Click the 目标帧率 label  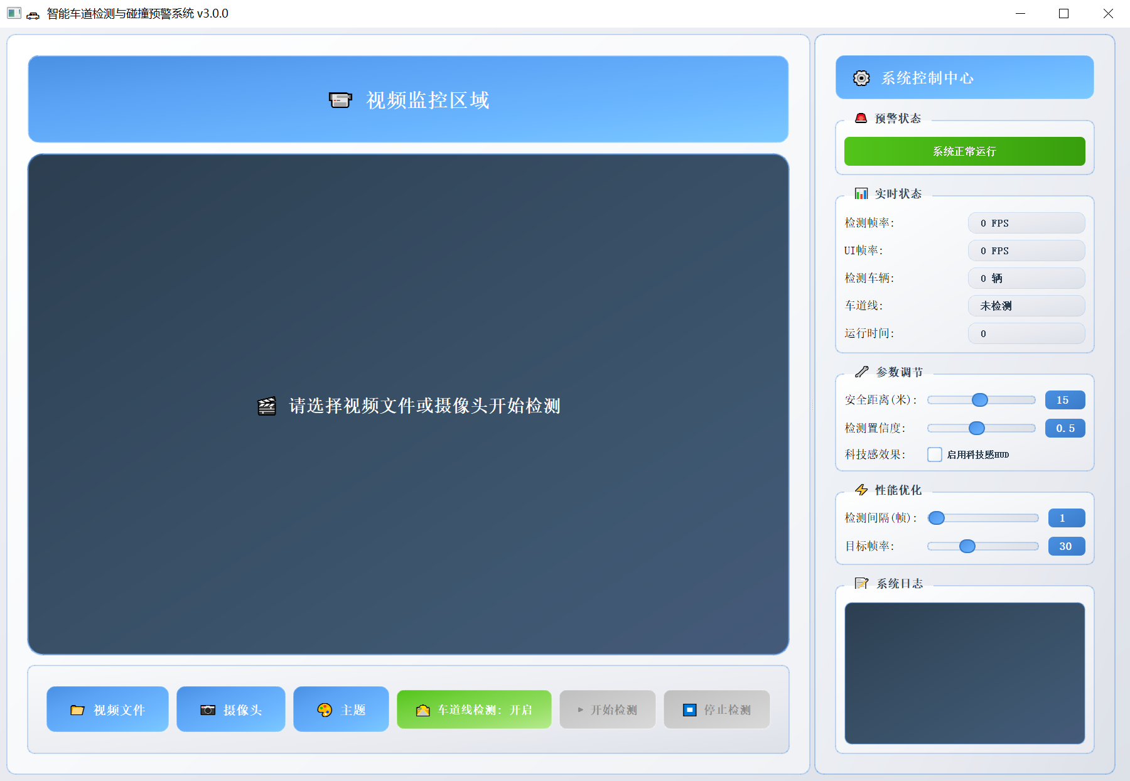(x=869, y=546)
